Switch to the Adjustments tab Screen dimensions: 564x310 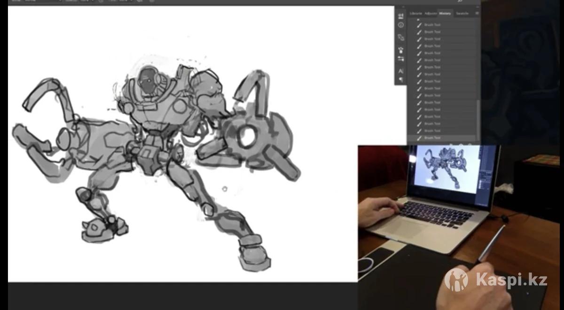[x=430, y=13]
